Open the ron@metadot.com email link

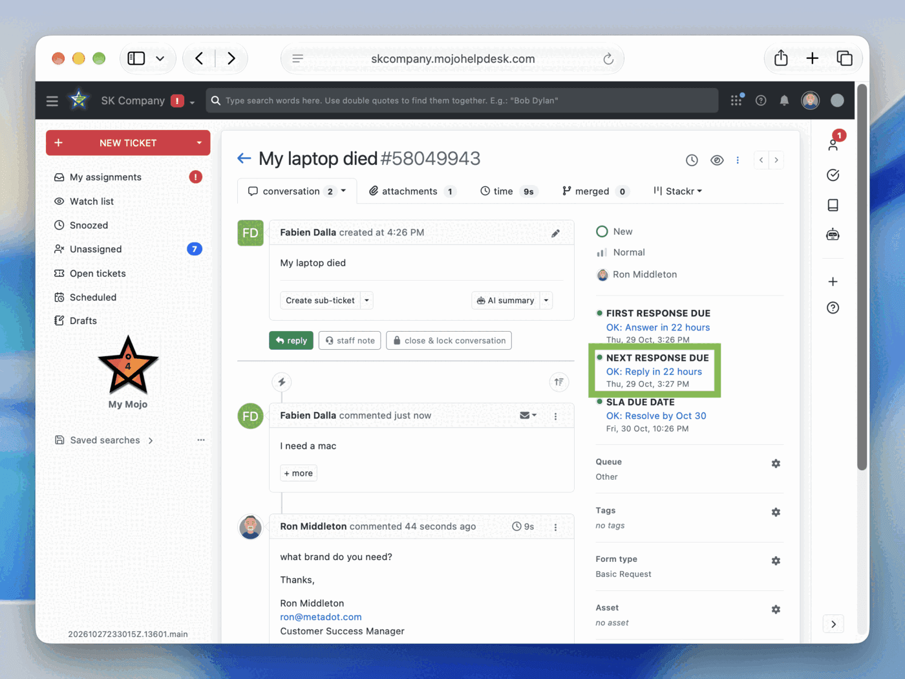(321, 617)
